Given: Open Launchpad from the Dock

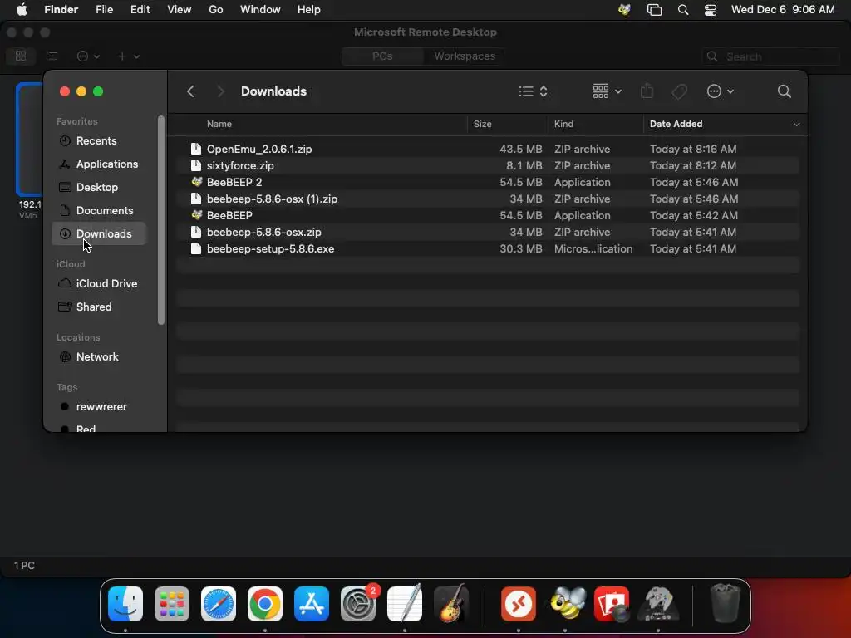Looking at the screenshot, I should click(172, 604).
